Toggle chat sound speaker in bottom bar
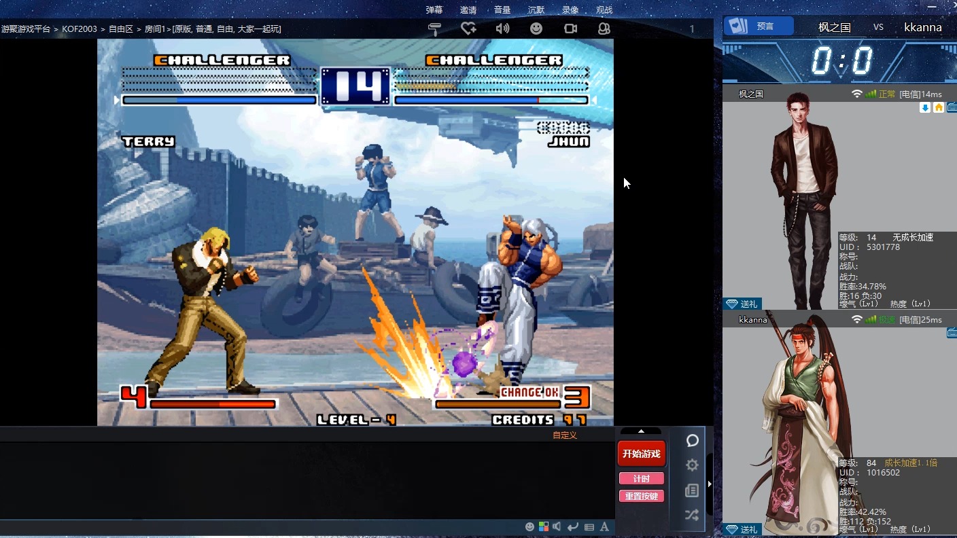957x538 pixels. coord(557,526)
